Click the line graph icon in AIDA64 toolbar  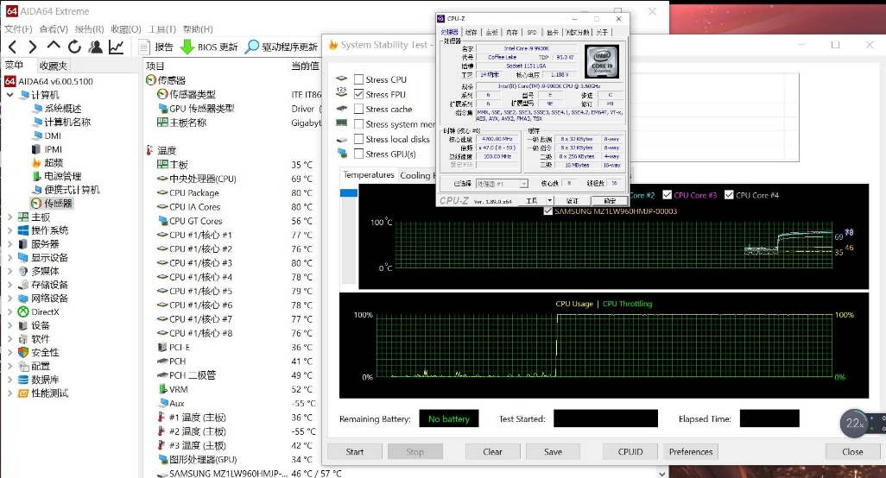pos(117,47)
